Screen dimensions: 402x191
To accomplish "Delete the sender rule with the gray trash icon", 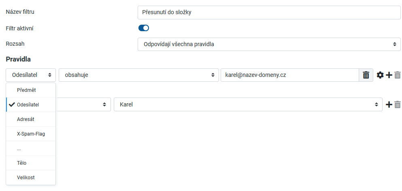I will [398, 75].
